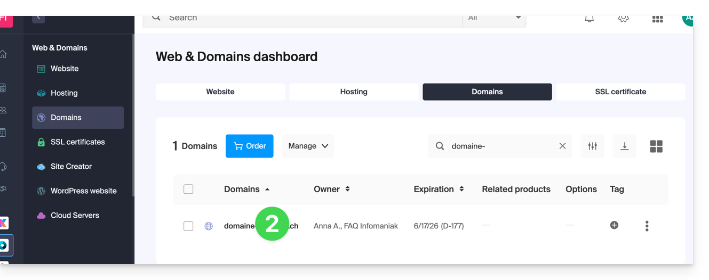
Task: Select the domain row checkbox
Action: point(188,226)
